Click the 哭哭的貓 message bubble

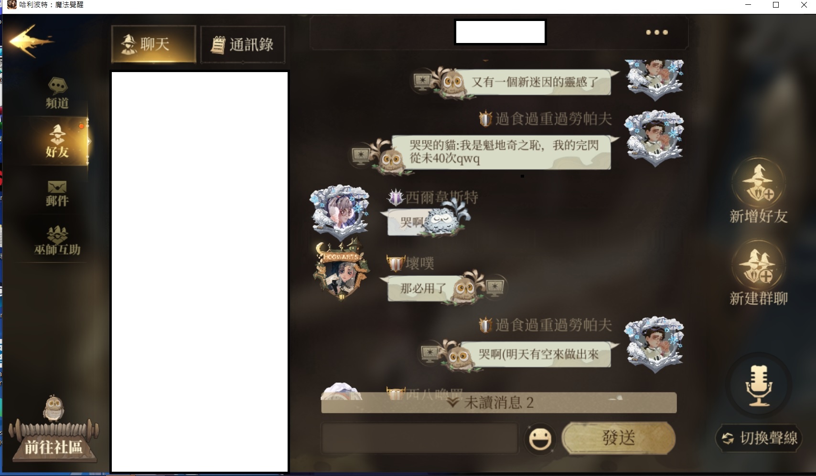502,152
